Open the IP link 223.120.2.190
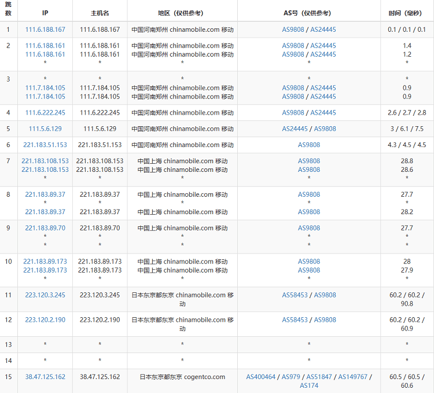Viewport: 434px width, 393px height. [45, 320]
